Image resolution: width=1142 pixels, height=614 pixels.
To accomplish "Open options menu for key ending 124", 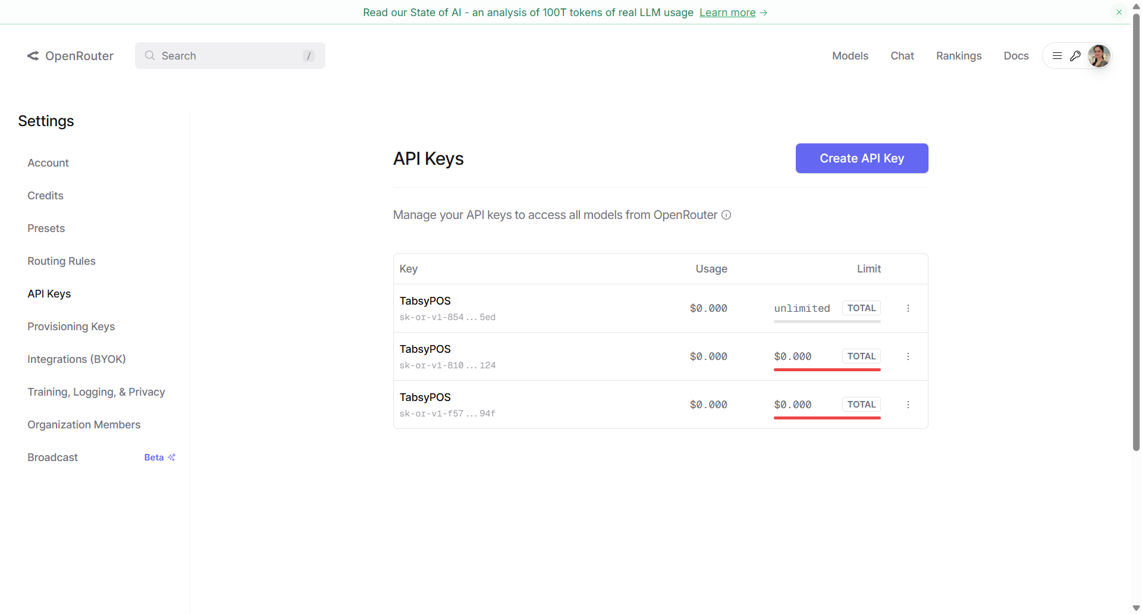I will pyautogui.click(x=908, y=356).
